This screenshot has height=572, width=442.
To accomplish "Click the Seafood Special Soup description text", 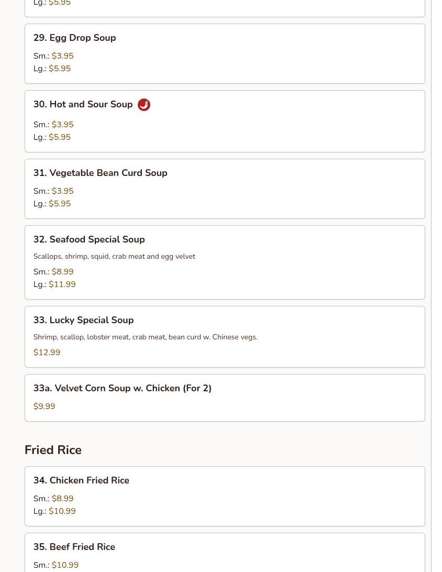I will pos(114,256).
